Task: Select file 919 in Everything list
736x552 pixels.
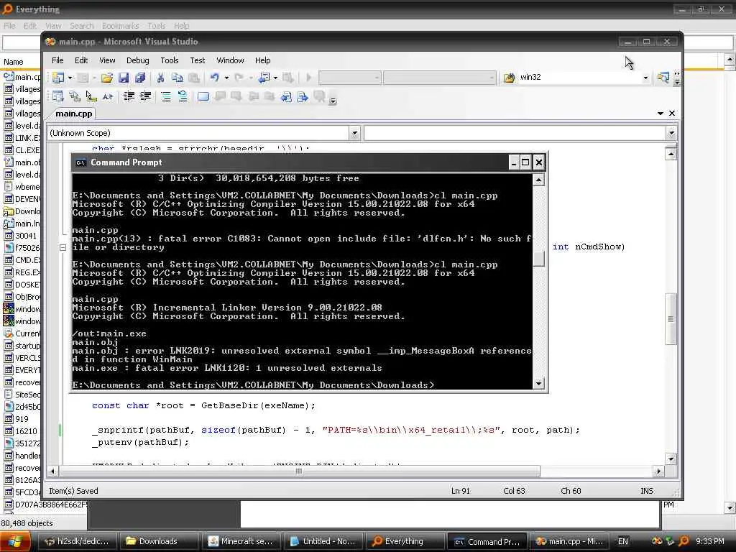Action: click(x=22, y=419)
